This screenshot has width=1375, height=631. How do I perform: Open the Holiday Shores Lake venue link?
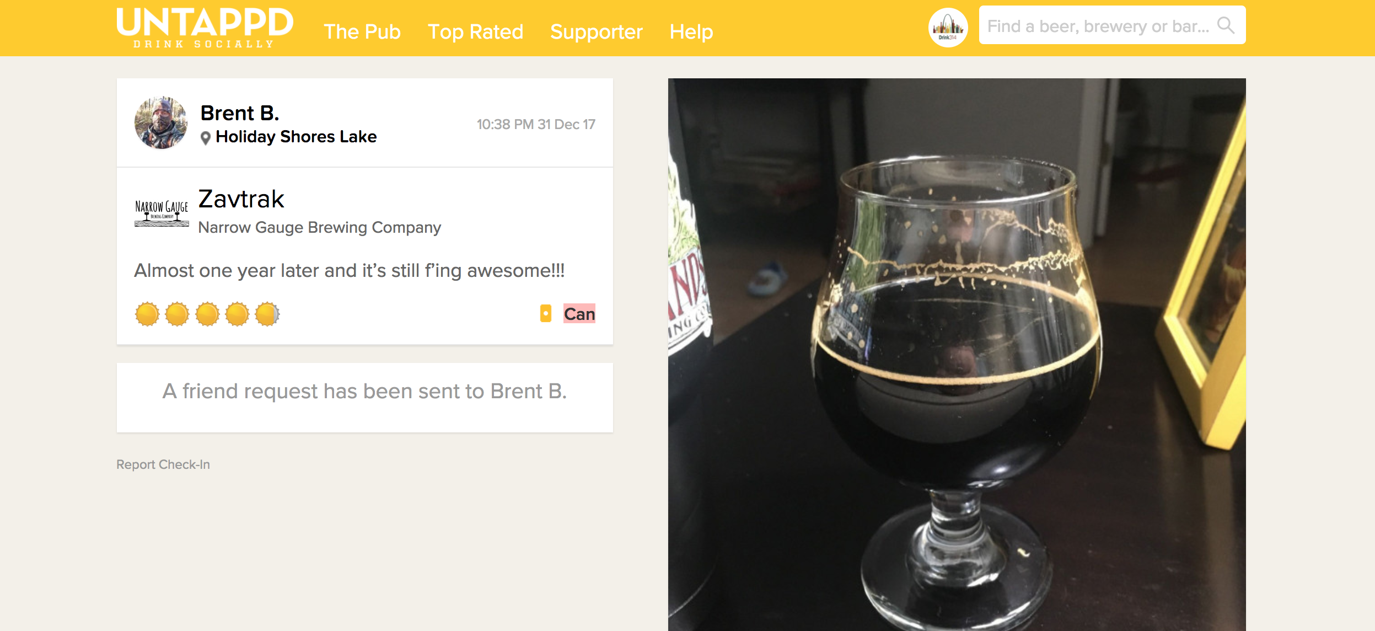[x=296, y=137]
